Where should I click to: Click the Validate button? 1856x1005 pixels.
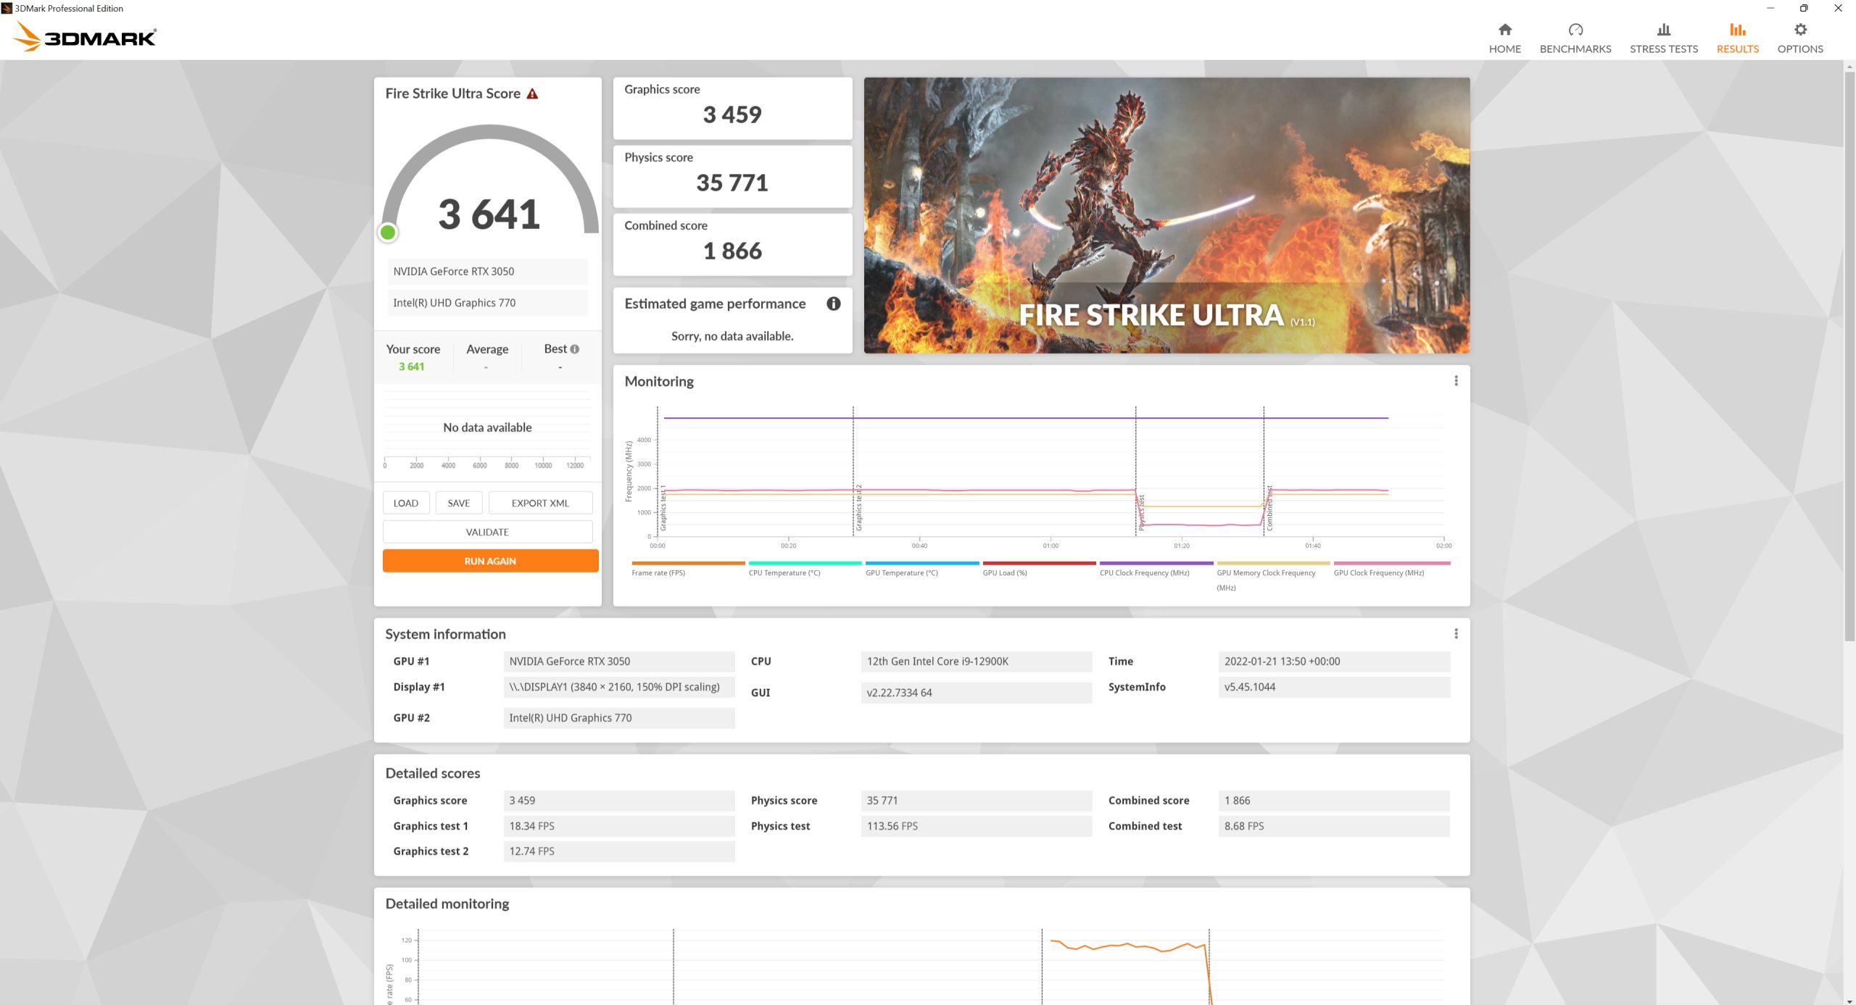click(487, 532)
